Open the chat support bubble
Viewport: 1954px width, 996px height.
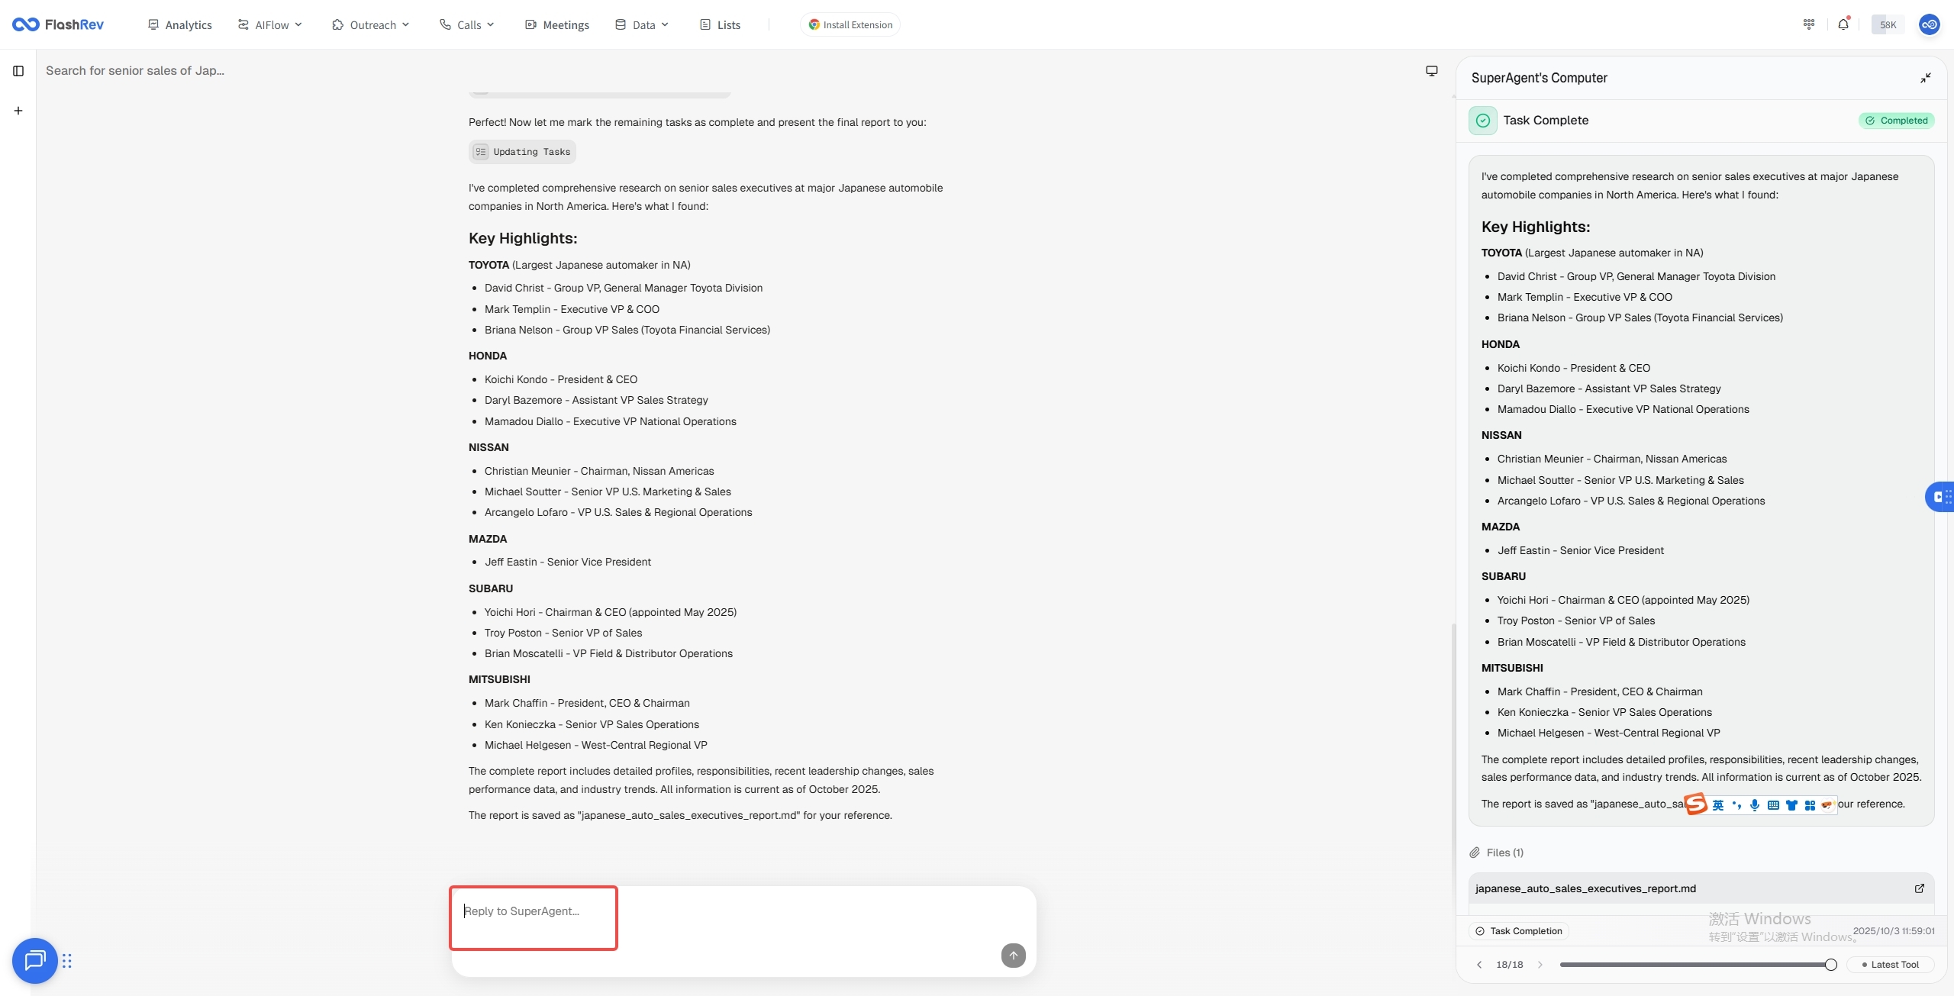34,960
